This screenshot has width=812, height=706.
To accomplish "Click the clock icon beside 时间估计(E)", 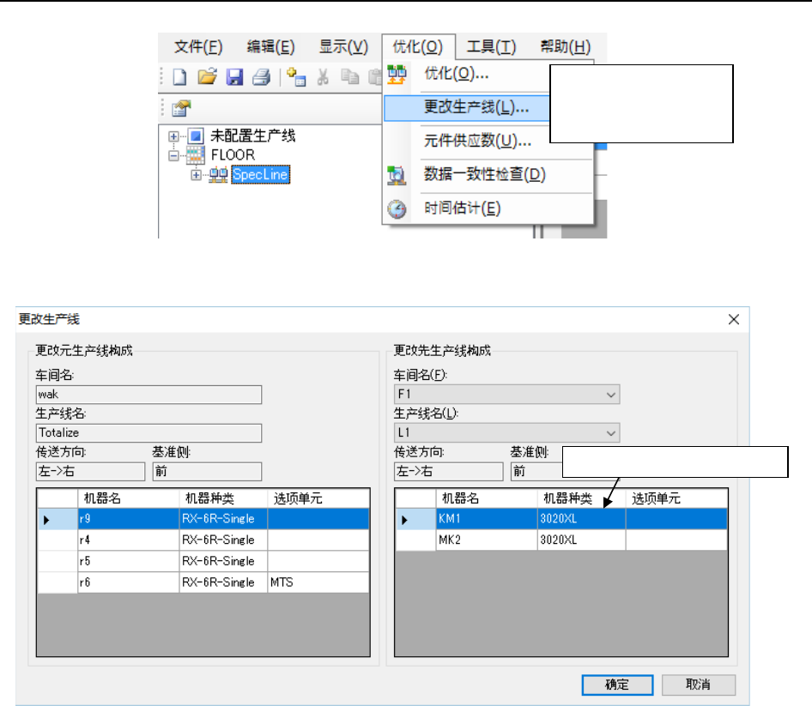I will click(397, 208).
